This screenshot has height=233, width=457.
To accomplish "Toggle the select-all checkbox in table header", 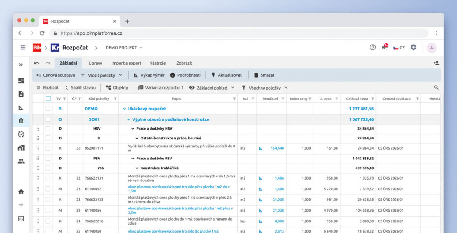I will click(48, 98).
